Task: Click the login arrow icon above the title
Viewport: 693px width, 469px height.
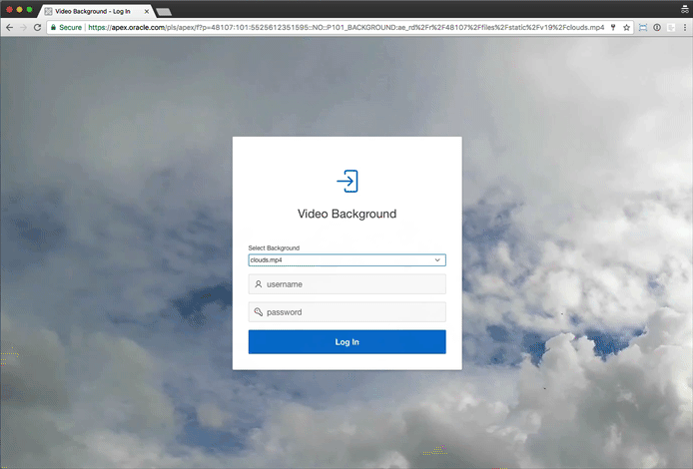Action: (346, 181)
